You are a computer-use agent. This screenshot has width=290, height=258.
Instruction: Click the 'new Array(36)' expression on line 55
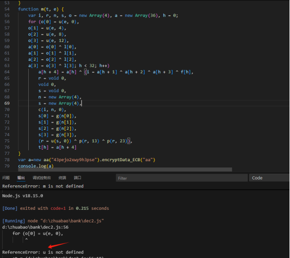(141, 15)
